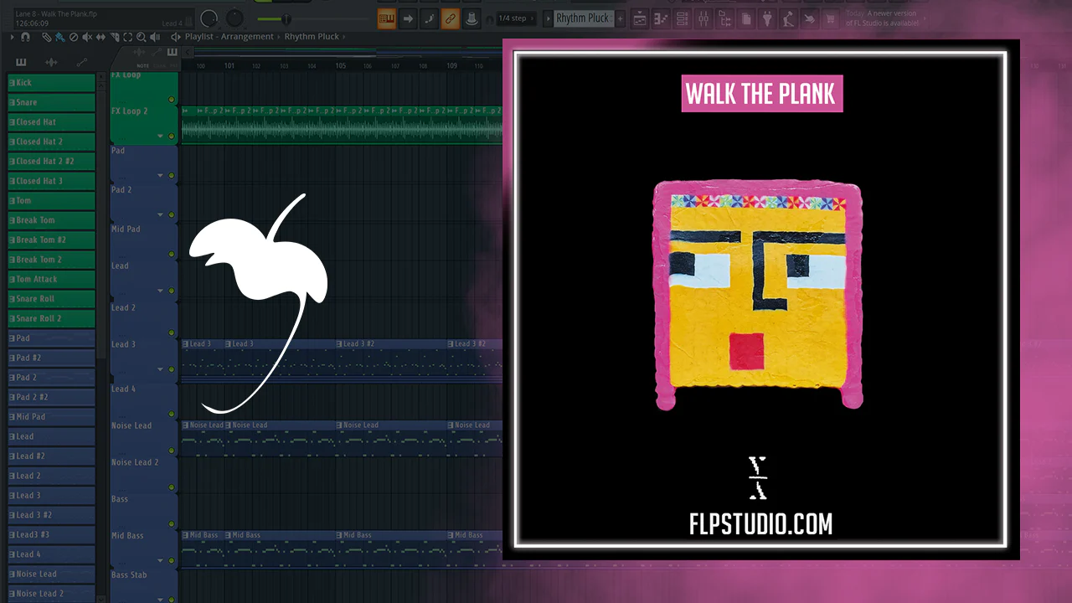Open the Rhythm Pluck pattern selector
1072x603 pixels.
[584, 18]
